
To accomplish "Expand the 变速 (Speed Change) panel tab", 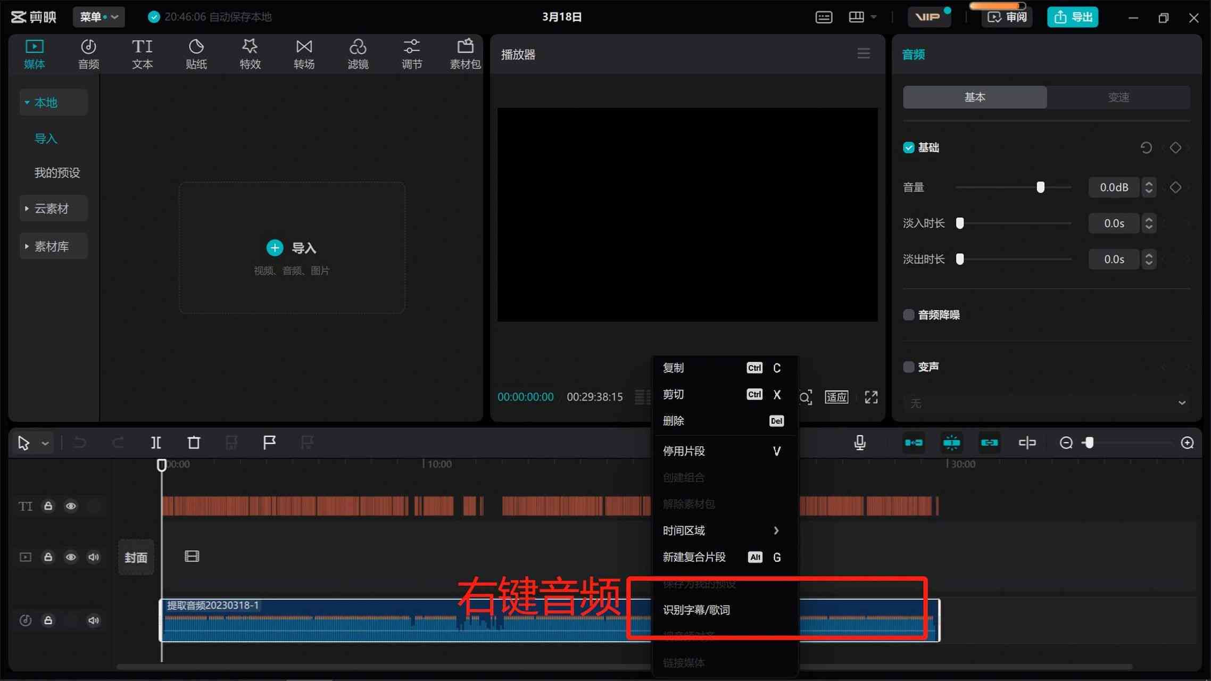I will pyautogui.click(x=1118, y=97).
